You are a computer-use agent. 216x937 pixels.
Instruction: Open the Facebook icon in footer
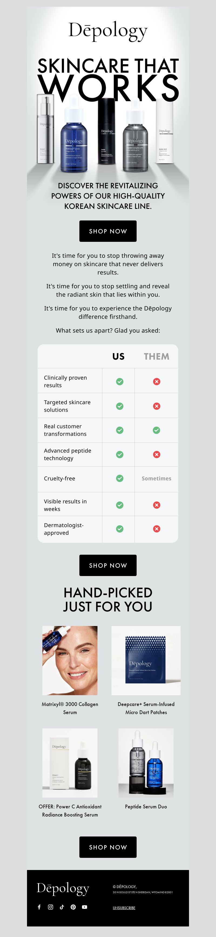39,907
